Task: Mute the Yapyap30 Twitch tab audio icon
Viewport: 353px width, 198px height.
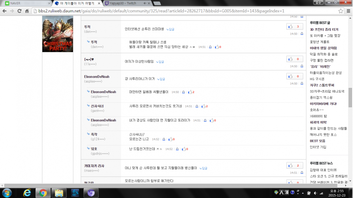Action: click(145, 3)
